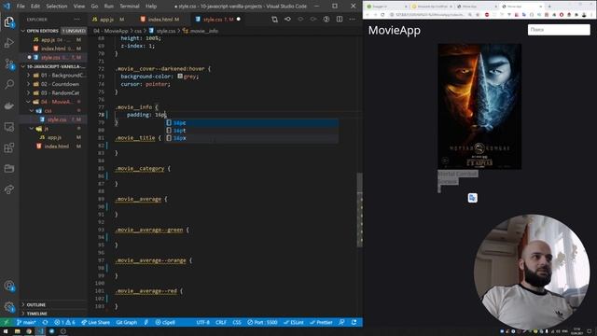Viewport: 597px width, 336px height.
Task: Open app.js under the js folder
Action: (x=54, y=137)
